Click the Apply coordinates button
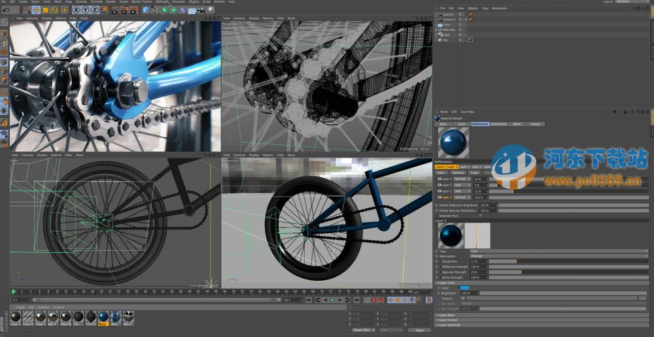This screenshot has width=654, height=337. (x=420, y=330)
